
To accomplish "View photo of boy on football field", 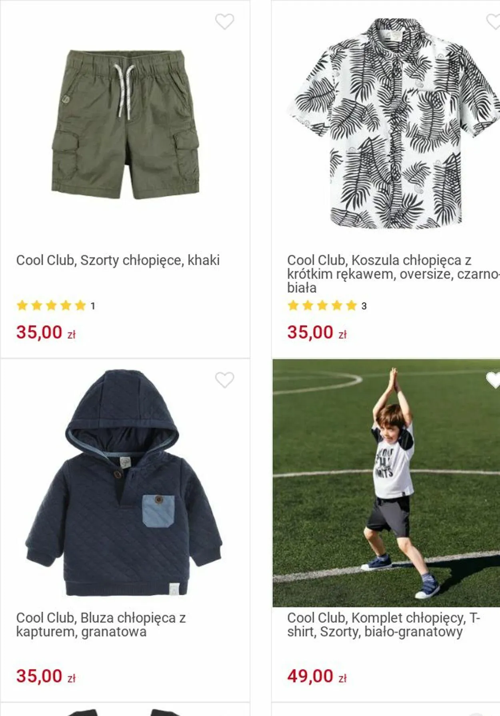I will [x=386, y=483].
